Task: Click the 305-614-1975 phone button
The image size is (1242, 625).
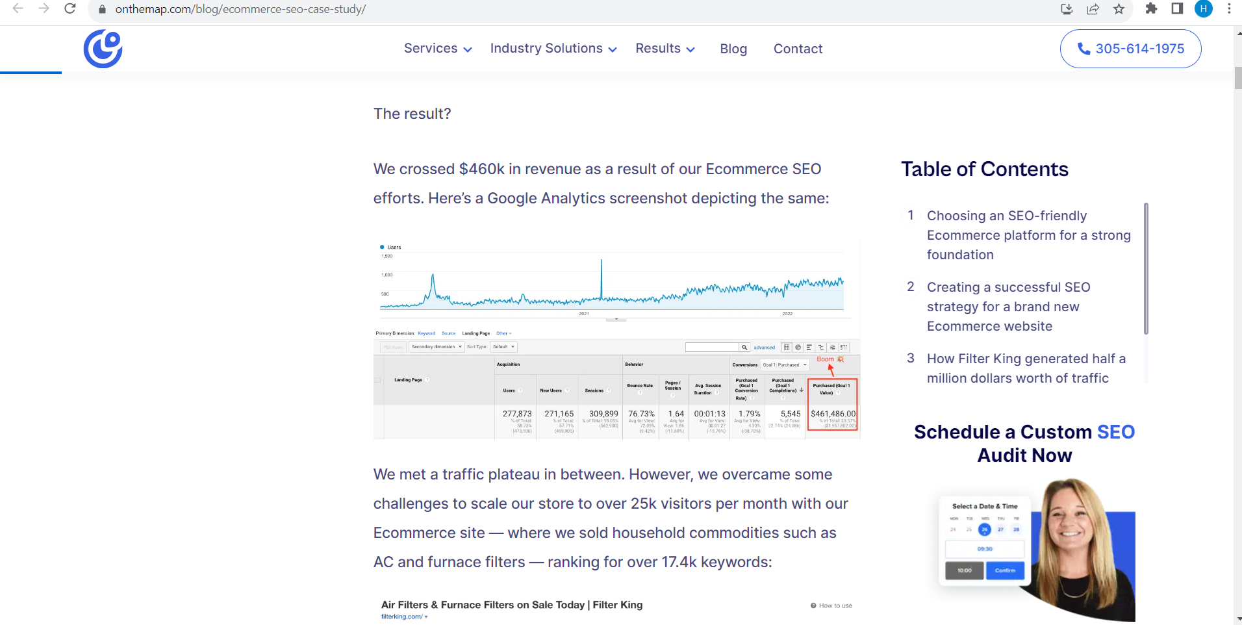Action: [x=1130, y=49]
